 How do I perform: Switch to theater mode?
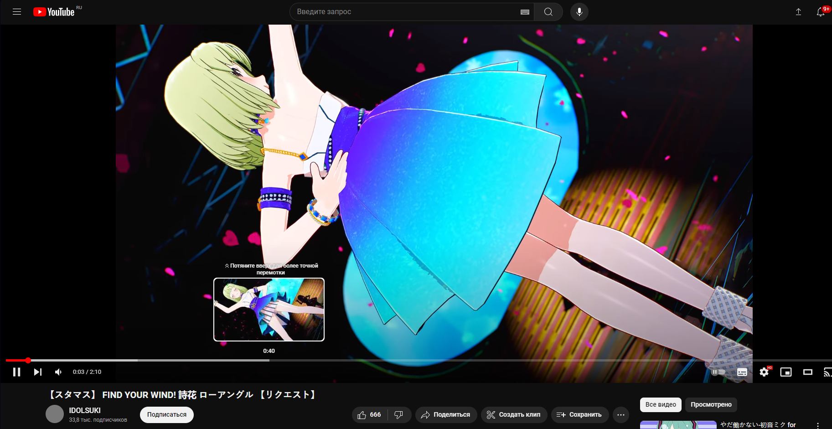point(808,372)
